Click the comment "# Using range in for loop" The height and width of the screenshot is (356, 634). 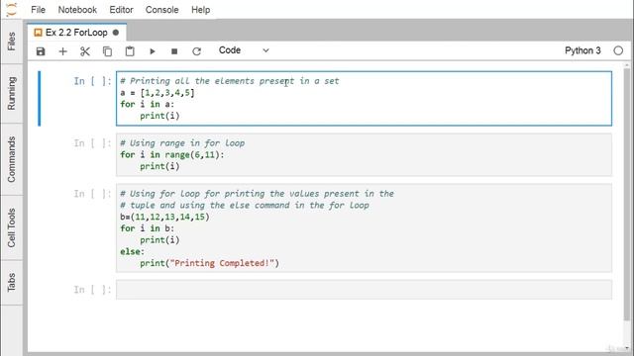coord(182,142)
